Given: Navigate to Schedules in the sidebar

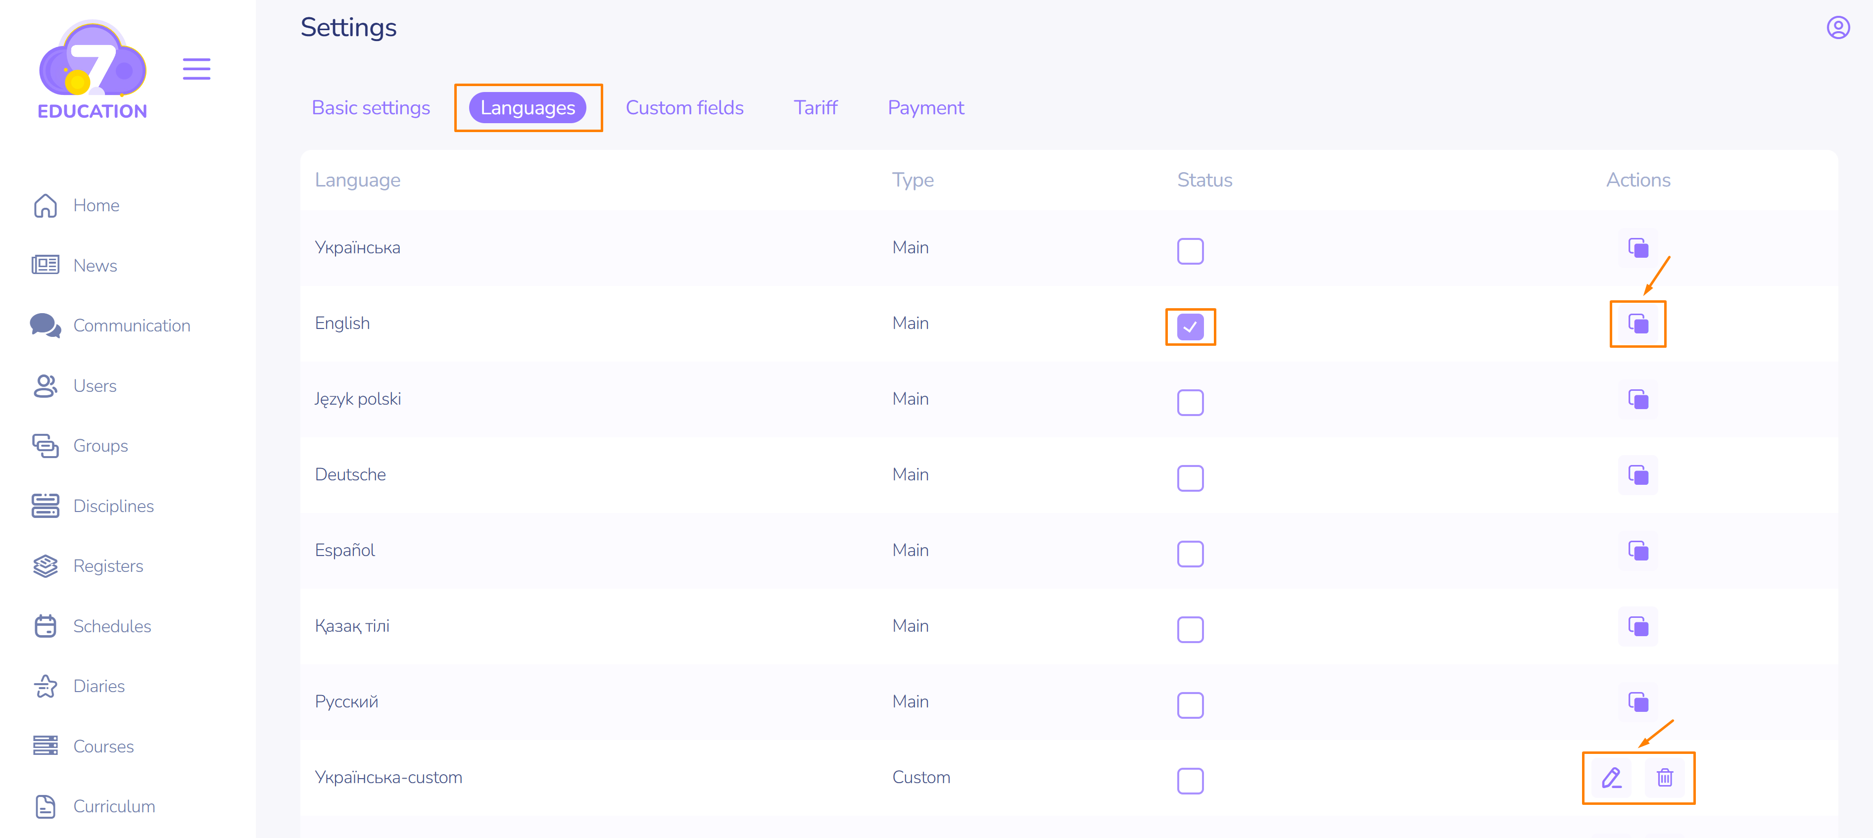Looking at the screenshot, I should coord(112,626).
